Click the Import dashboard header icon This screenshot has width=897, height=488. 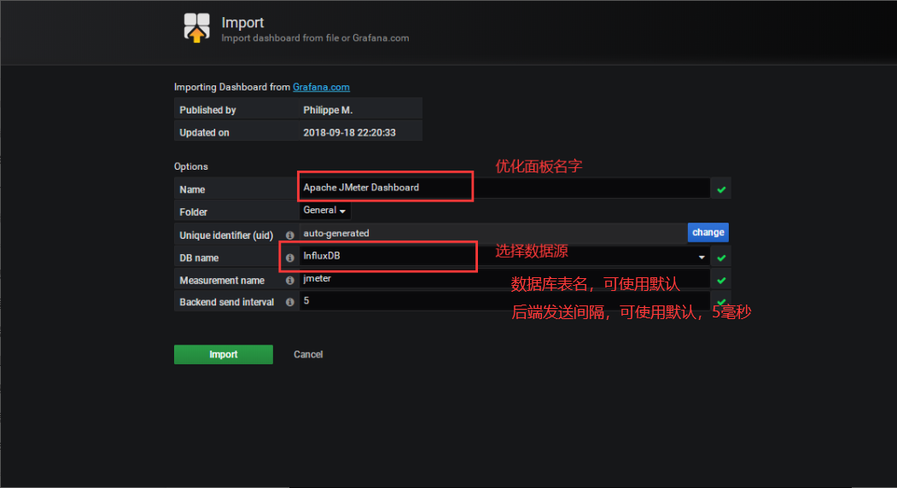pos(196,28)
